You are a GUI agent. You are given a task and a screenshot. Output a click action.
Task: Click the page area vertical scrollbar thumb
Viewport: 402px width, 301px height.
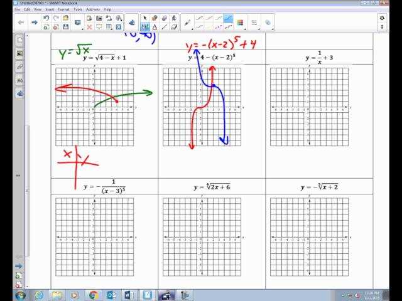pos(28,191)
